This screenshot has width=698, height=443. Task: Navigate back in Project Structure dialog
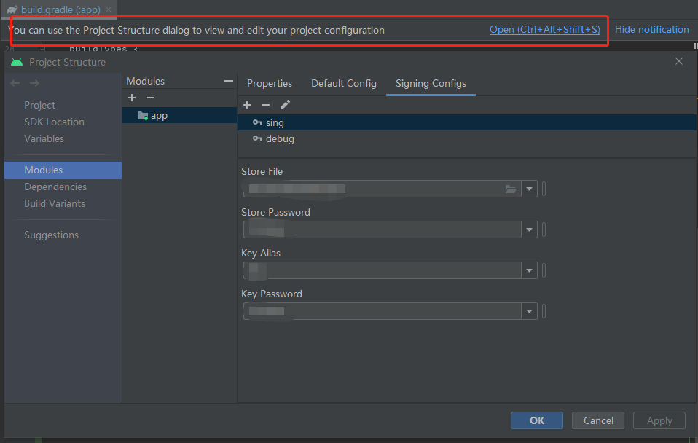(15, 82)
